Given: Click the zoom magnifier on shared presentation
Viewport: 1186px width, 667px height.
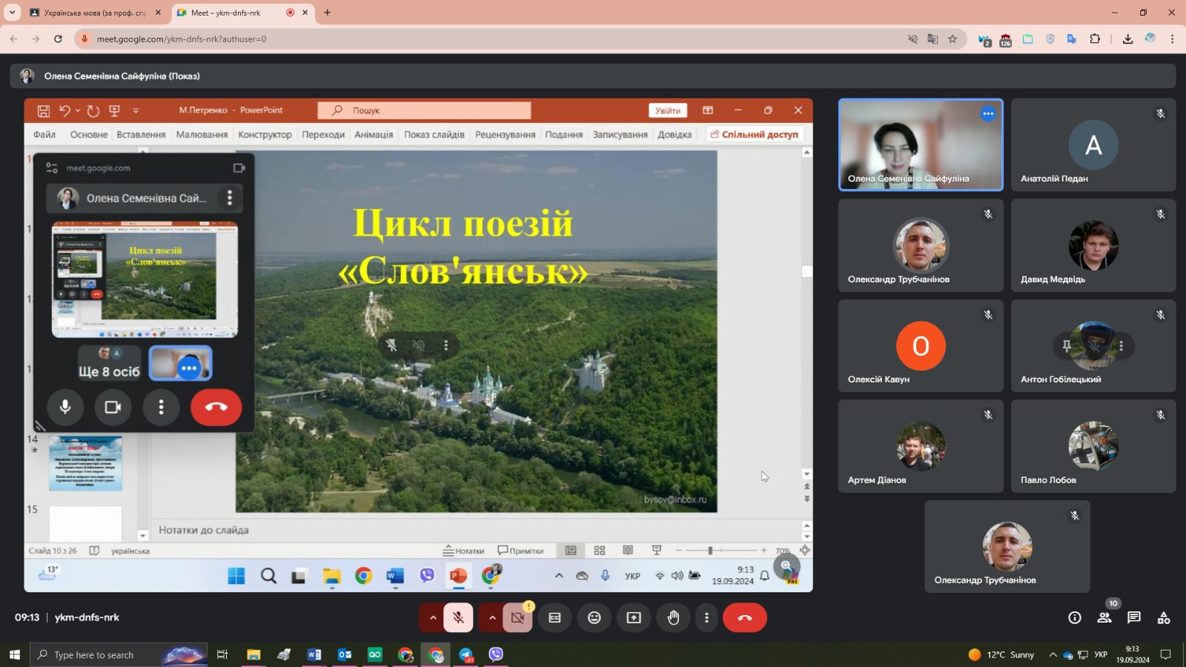Looking at the screenshot, I should [x=786, y=566].
